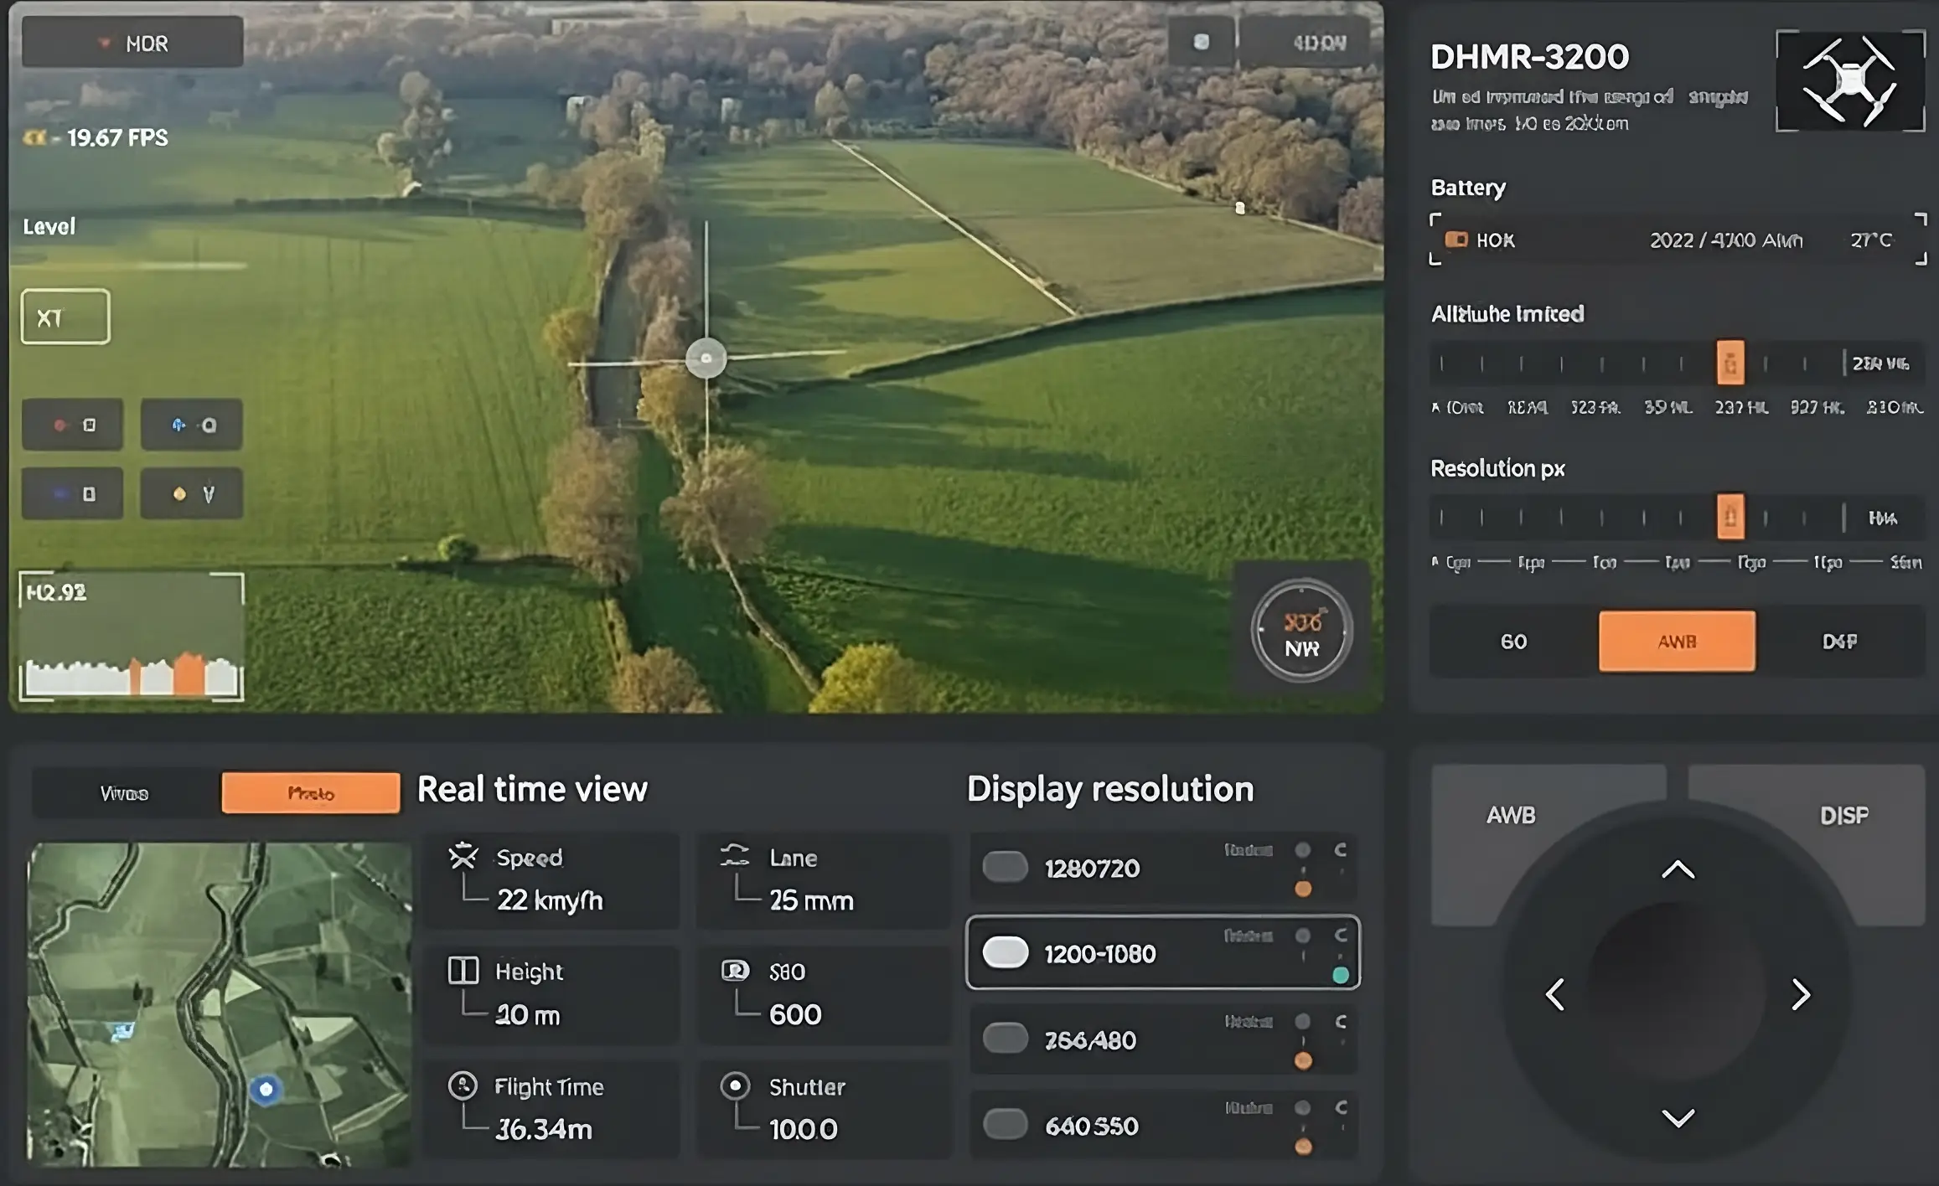Click the Speed propeller icon
The image size is (1939, 1186).
pos(463,856)
